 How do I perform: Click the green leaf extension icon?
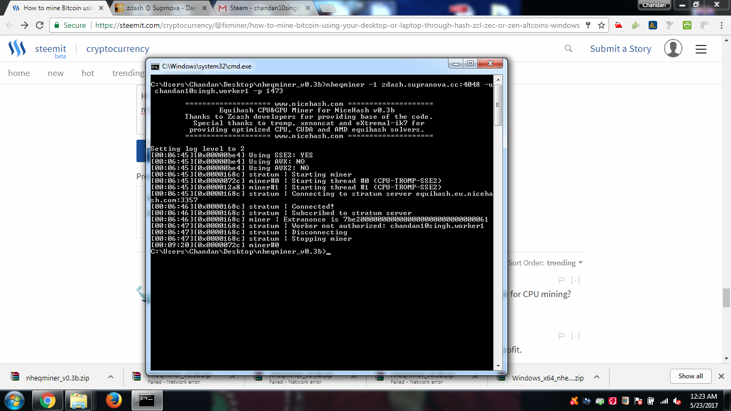(636, 25)
